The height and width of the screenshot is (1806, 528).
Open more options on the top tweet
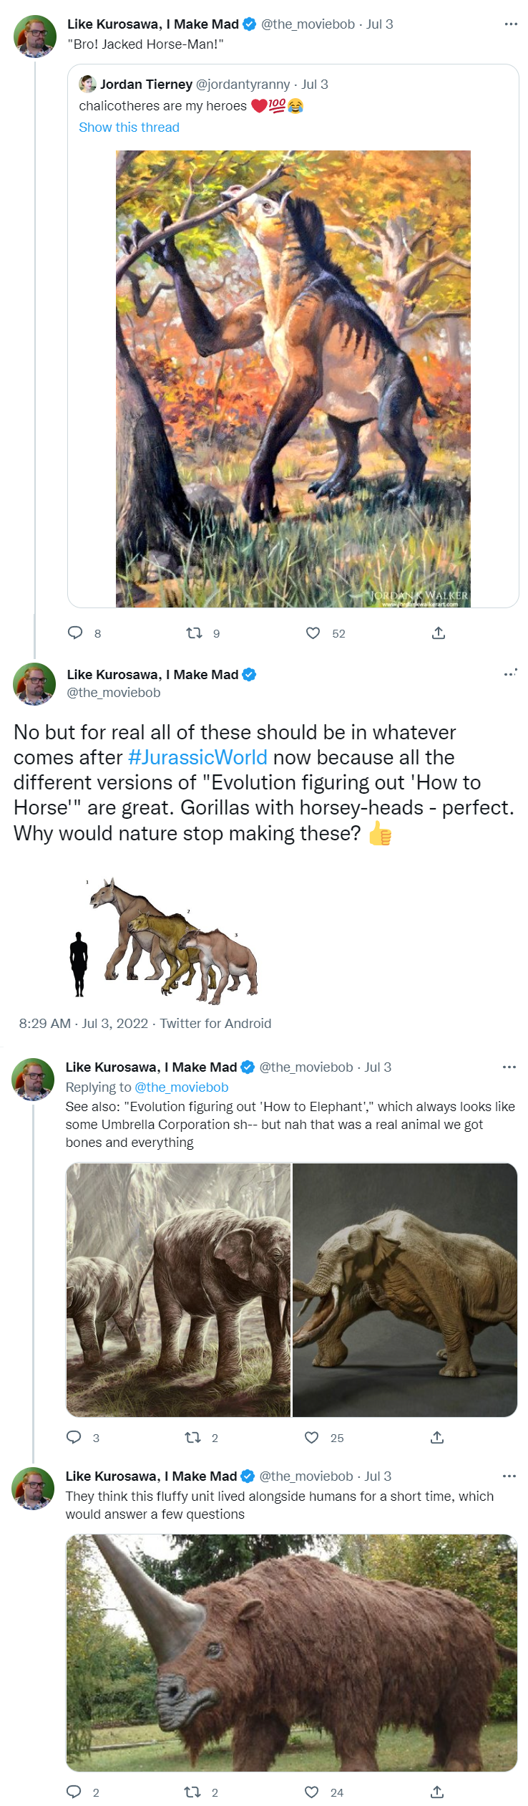(511, 24)
